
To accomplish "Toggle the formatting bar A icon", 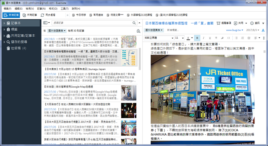I will (263, 30).
